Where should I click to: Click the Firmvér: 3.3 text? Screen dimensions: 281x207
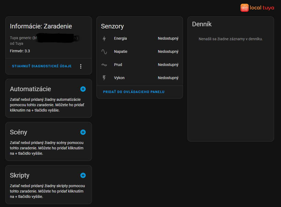coord(20,51)
